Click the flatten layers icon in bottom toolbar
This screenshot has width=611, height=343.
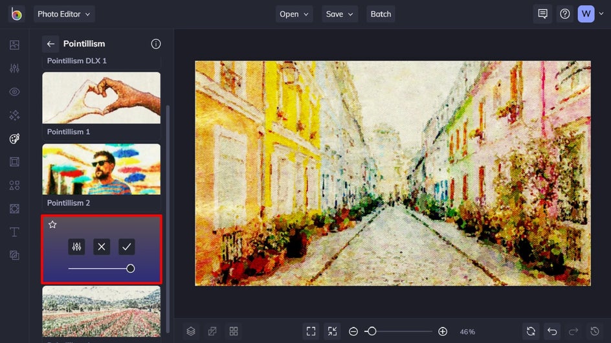pos(212,331)
